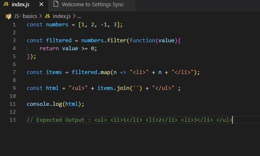Screen dimensions: 260x156
Task: Click 'console' on line 11
Action: coord(38,104)
